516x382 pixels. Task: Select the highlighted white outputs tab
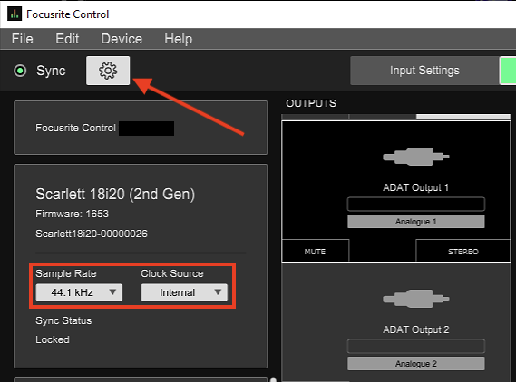[x=463, y=117]
